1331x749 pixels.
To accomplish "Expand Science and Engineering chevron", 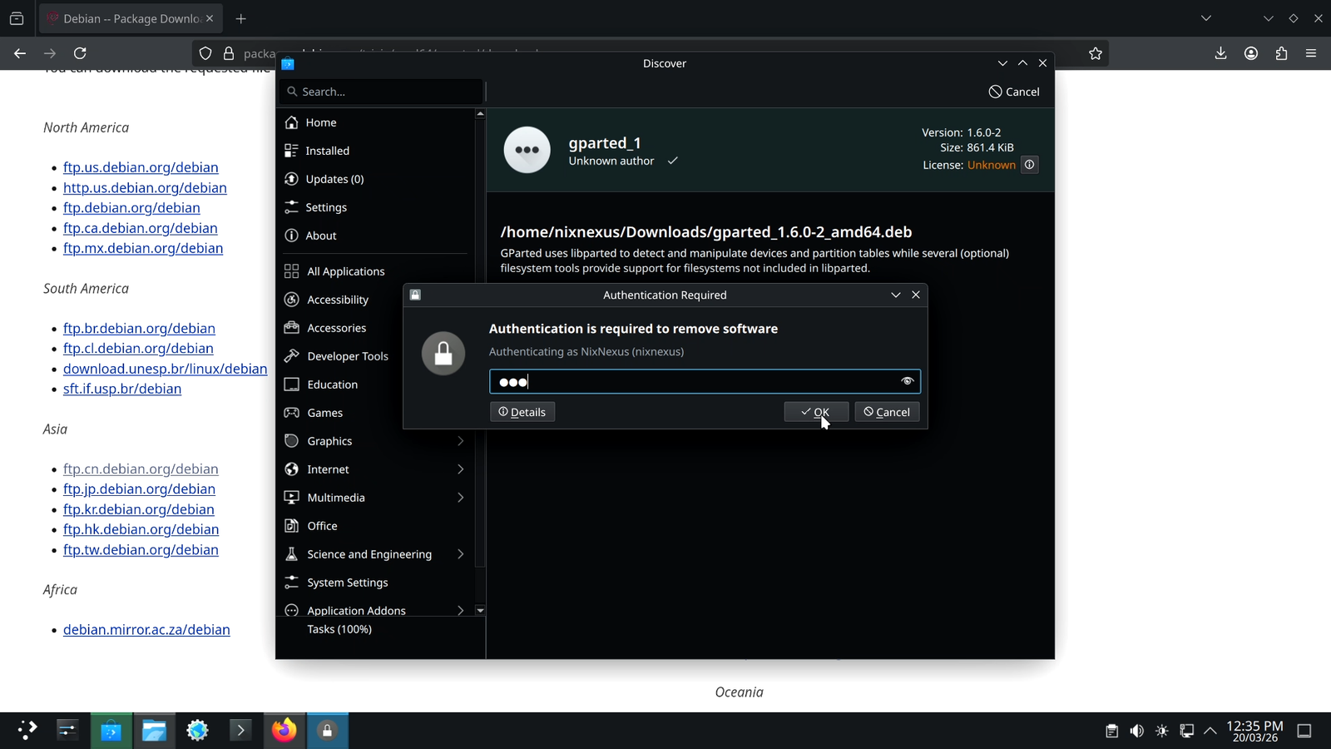I will click(461, 554).
